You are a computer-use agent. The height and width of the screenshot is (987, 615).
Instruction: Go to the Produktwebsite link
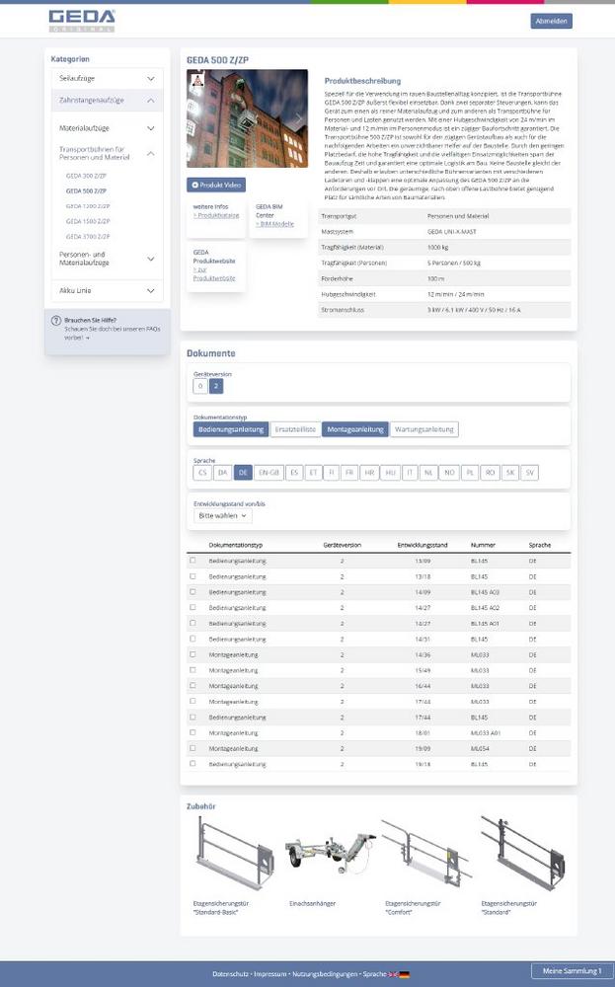[214, 273]
